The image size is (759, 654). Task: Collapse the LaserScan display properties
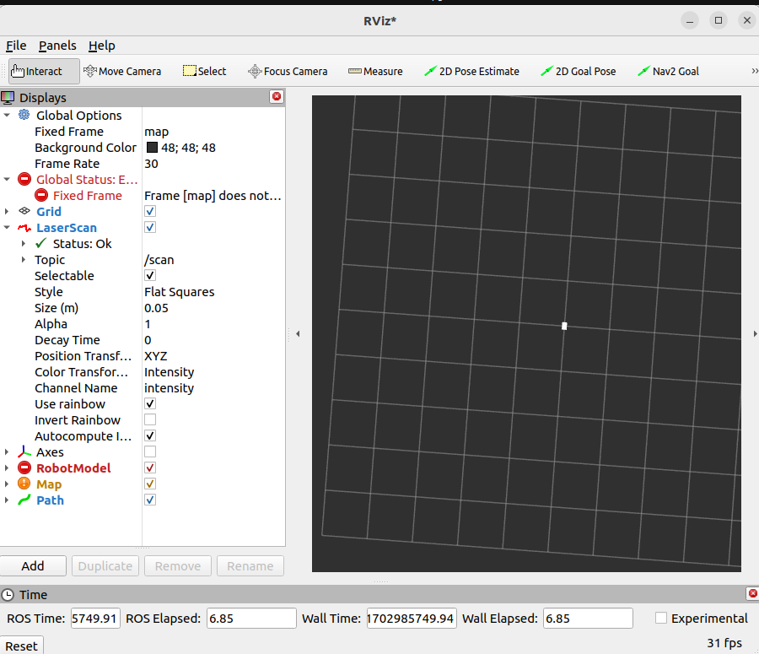[7, 227]
